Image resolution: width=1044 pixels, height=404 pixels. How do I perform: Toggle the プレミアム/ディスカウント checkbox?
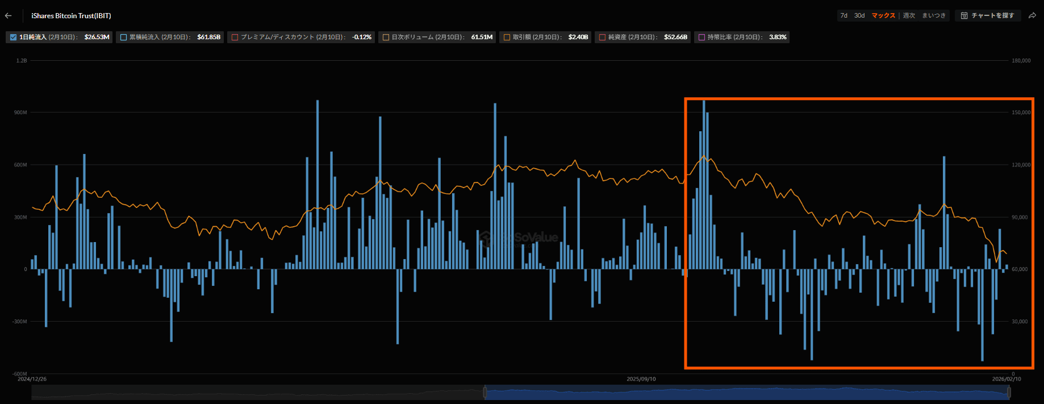pyautogui.click(x=235, y=38)
